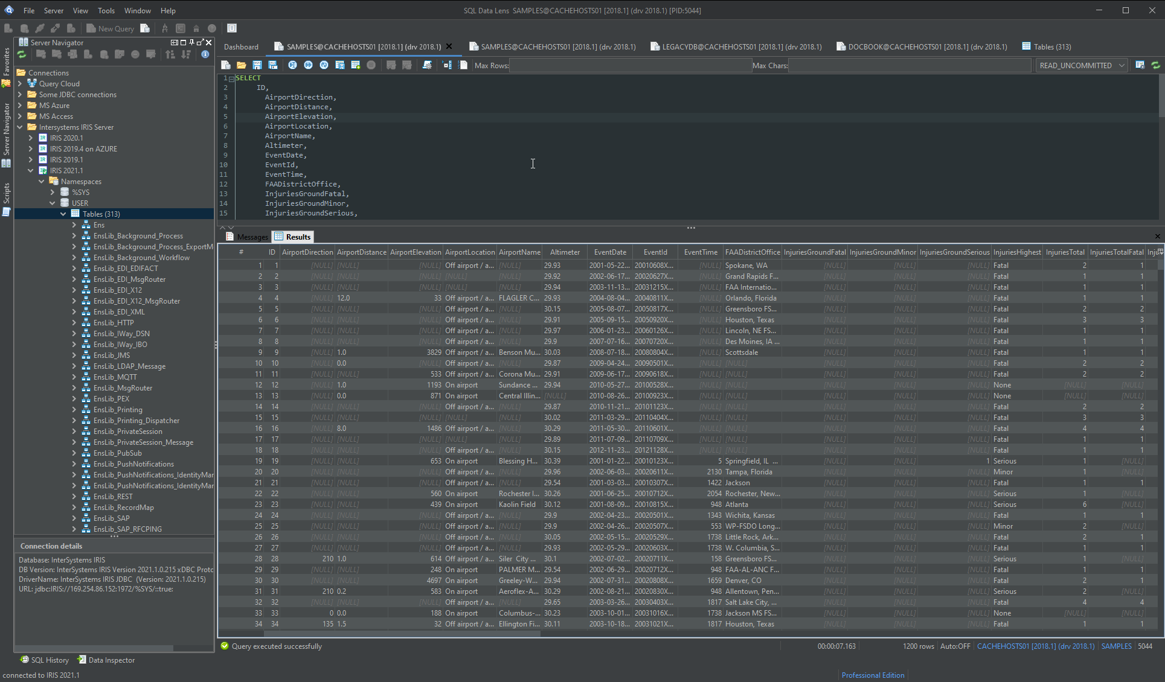Viewport: 1165px width, 682px height.
Task: Switch to the DOCBOOK@CACHEHOSTS01 tab
Action: click(922, 46)
